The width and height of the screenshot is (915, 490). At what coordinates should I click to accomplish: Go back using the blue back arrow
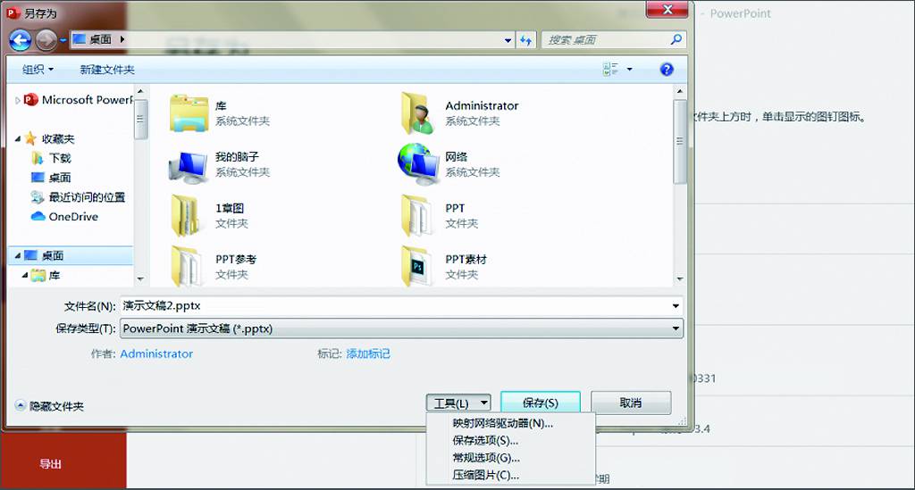tap(21, 40)
